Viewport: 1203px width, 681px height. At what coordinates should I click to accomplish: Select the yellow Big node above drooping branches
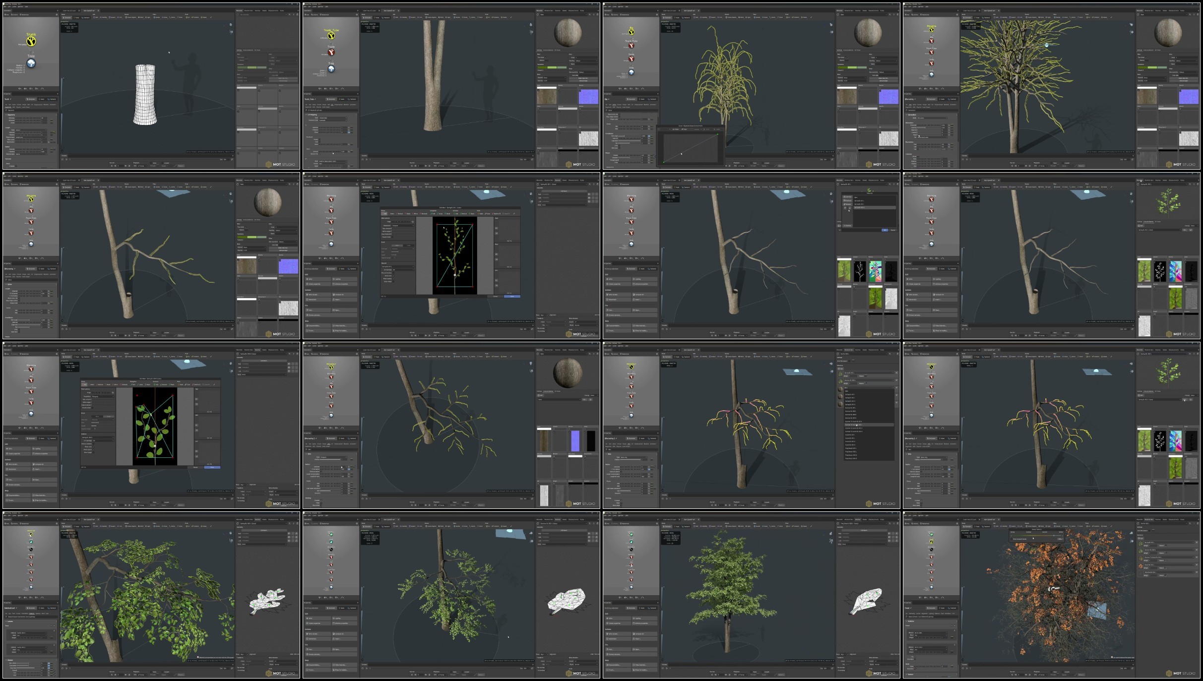(x=632, y=32)
